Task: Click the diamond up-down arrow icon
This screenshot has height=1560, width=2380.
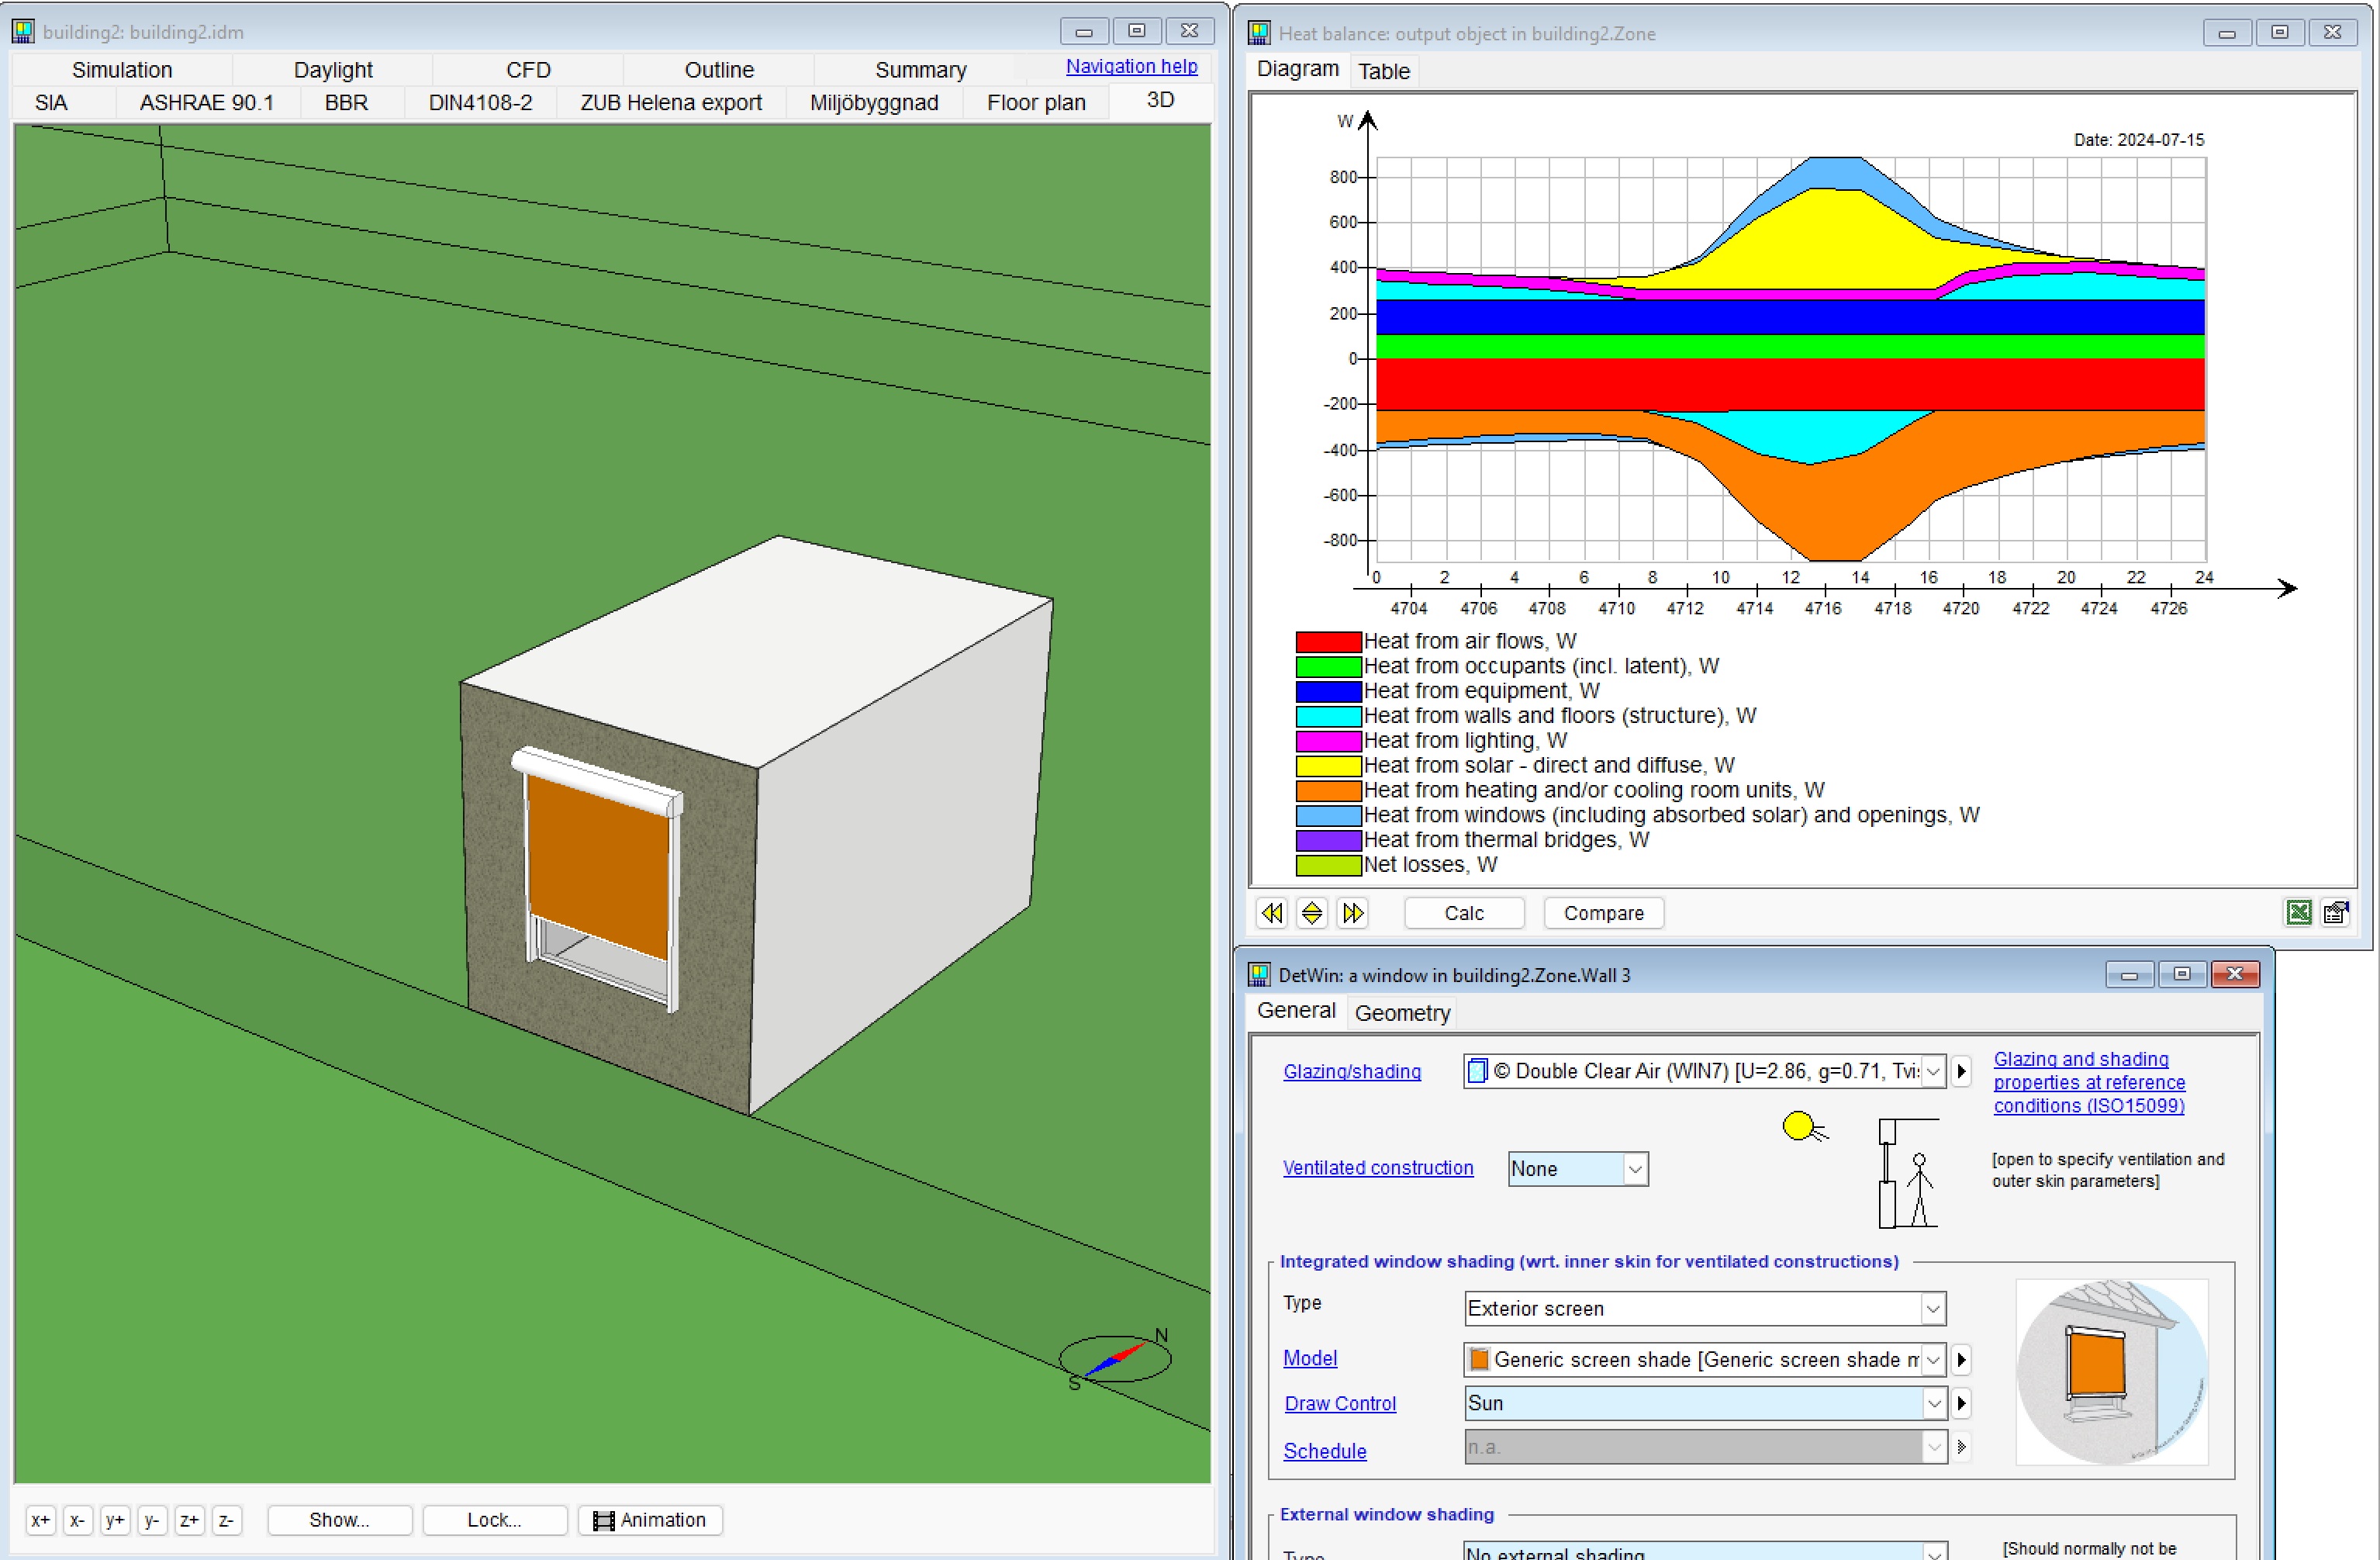Action: 1312,913
